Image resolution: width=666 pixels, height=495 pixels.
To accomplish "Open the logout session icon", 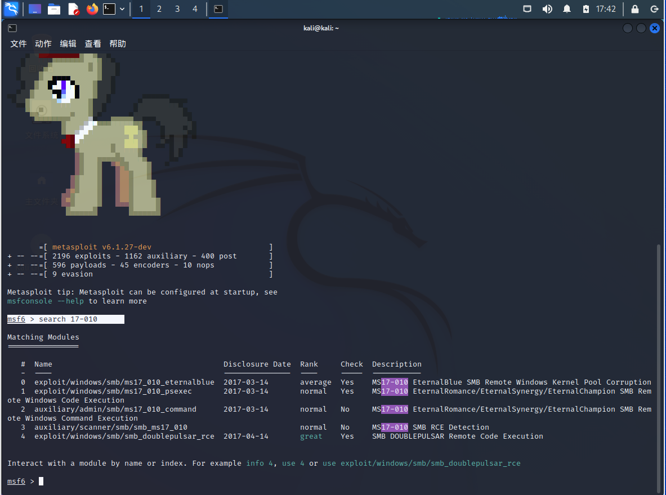I will tap(655, 9).
